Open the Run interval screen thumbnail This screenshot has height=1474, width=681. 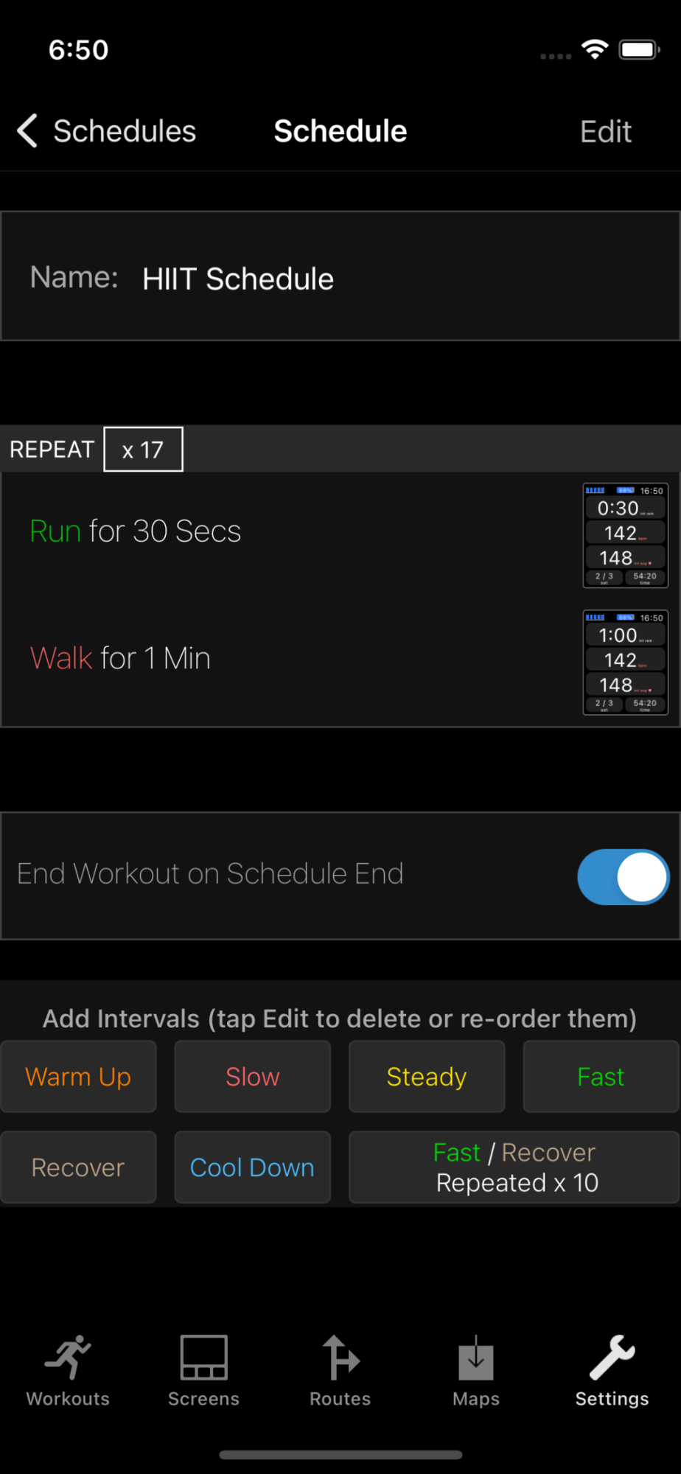coord(625,535)
